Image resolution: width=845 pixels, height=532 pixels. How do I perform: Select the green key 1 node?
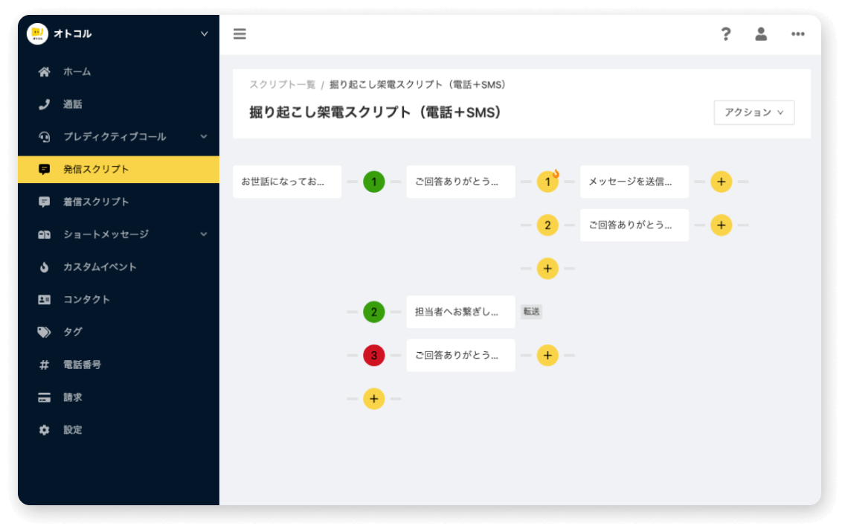coord(373,182)
